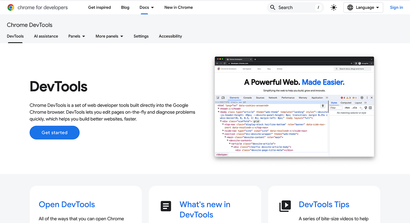Click the Chrome logo in the header

[11, 7]
